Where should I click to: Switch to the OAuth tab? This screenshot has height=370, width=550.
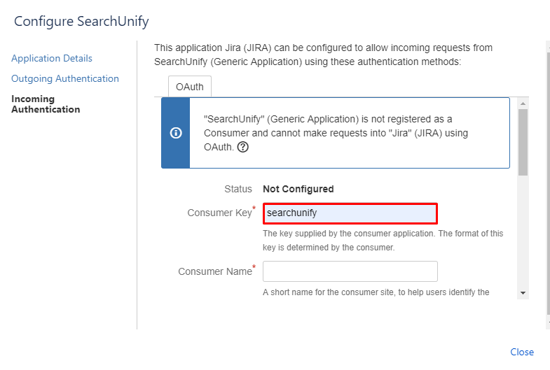190,87
